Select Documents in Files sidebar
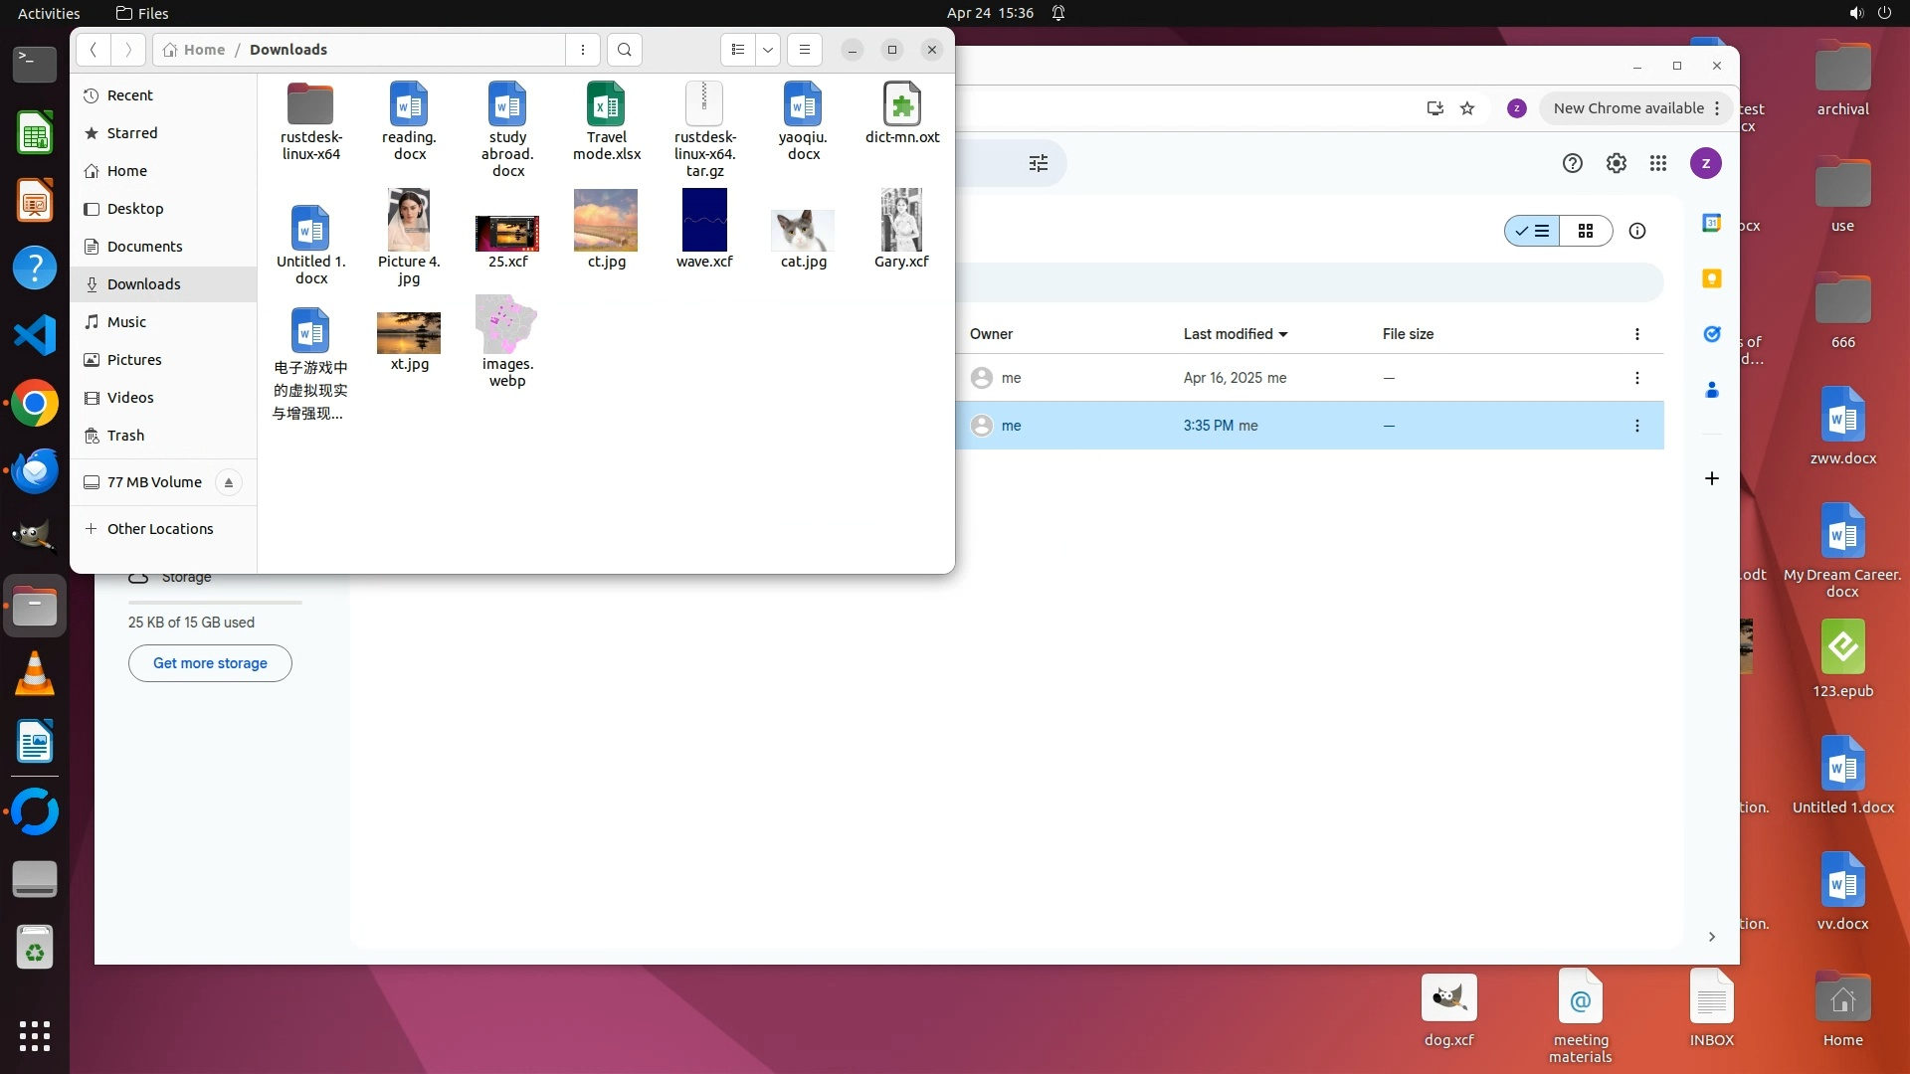1910x1074 pixels. [x=145, y=247]
